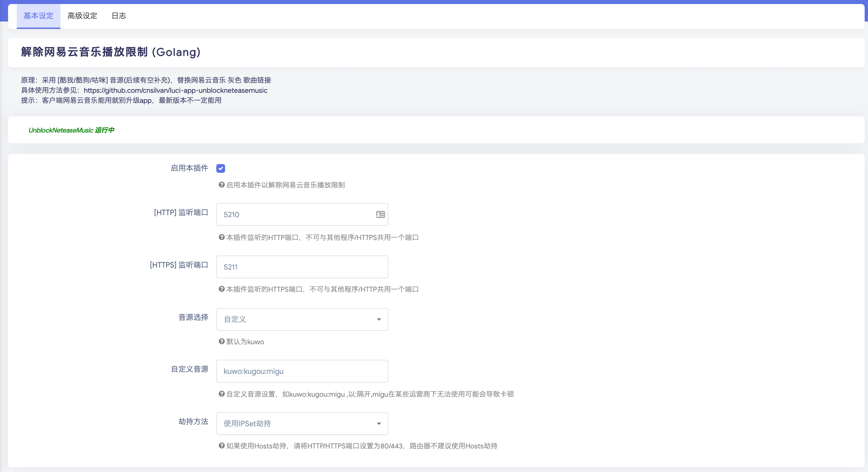This screenshot has height=472, width=868.
Task: Switch to the 高级设定 tab
Action: coord(82,16)
